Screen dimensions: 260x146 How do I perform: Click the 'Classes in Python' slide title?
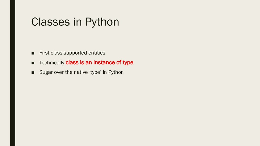click(x=75, y=22)
